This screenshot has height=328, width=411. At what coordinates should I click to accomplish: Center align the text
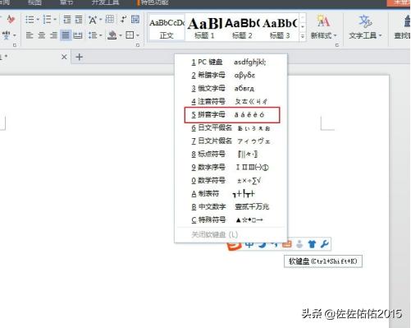pyautogui.click(x=42, y=35)
